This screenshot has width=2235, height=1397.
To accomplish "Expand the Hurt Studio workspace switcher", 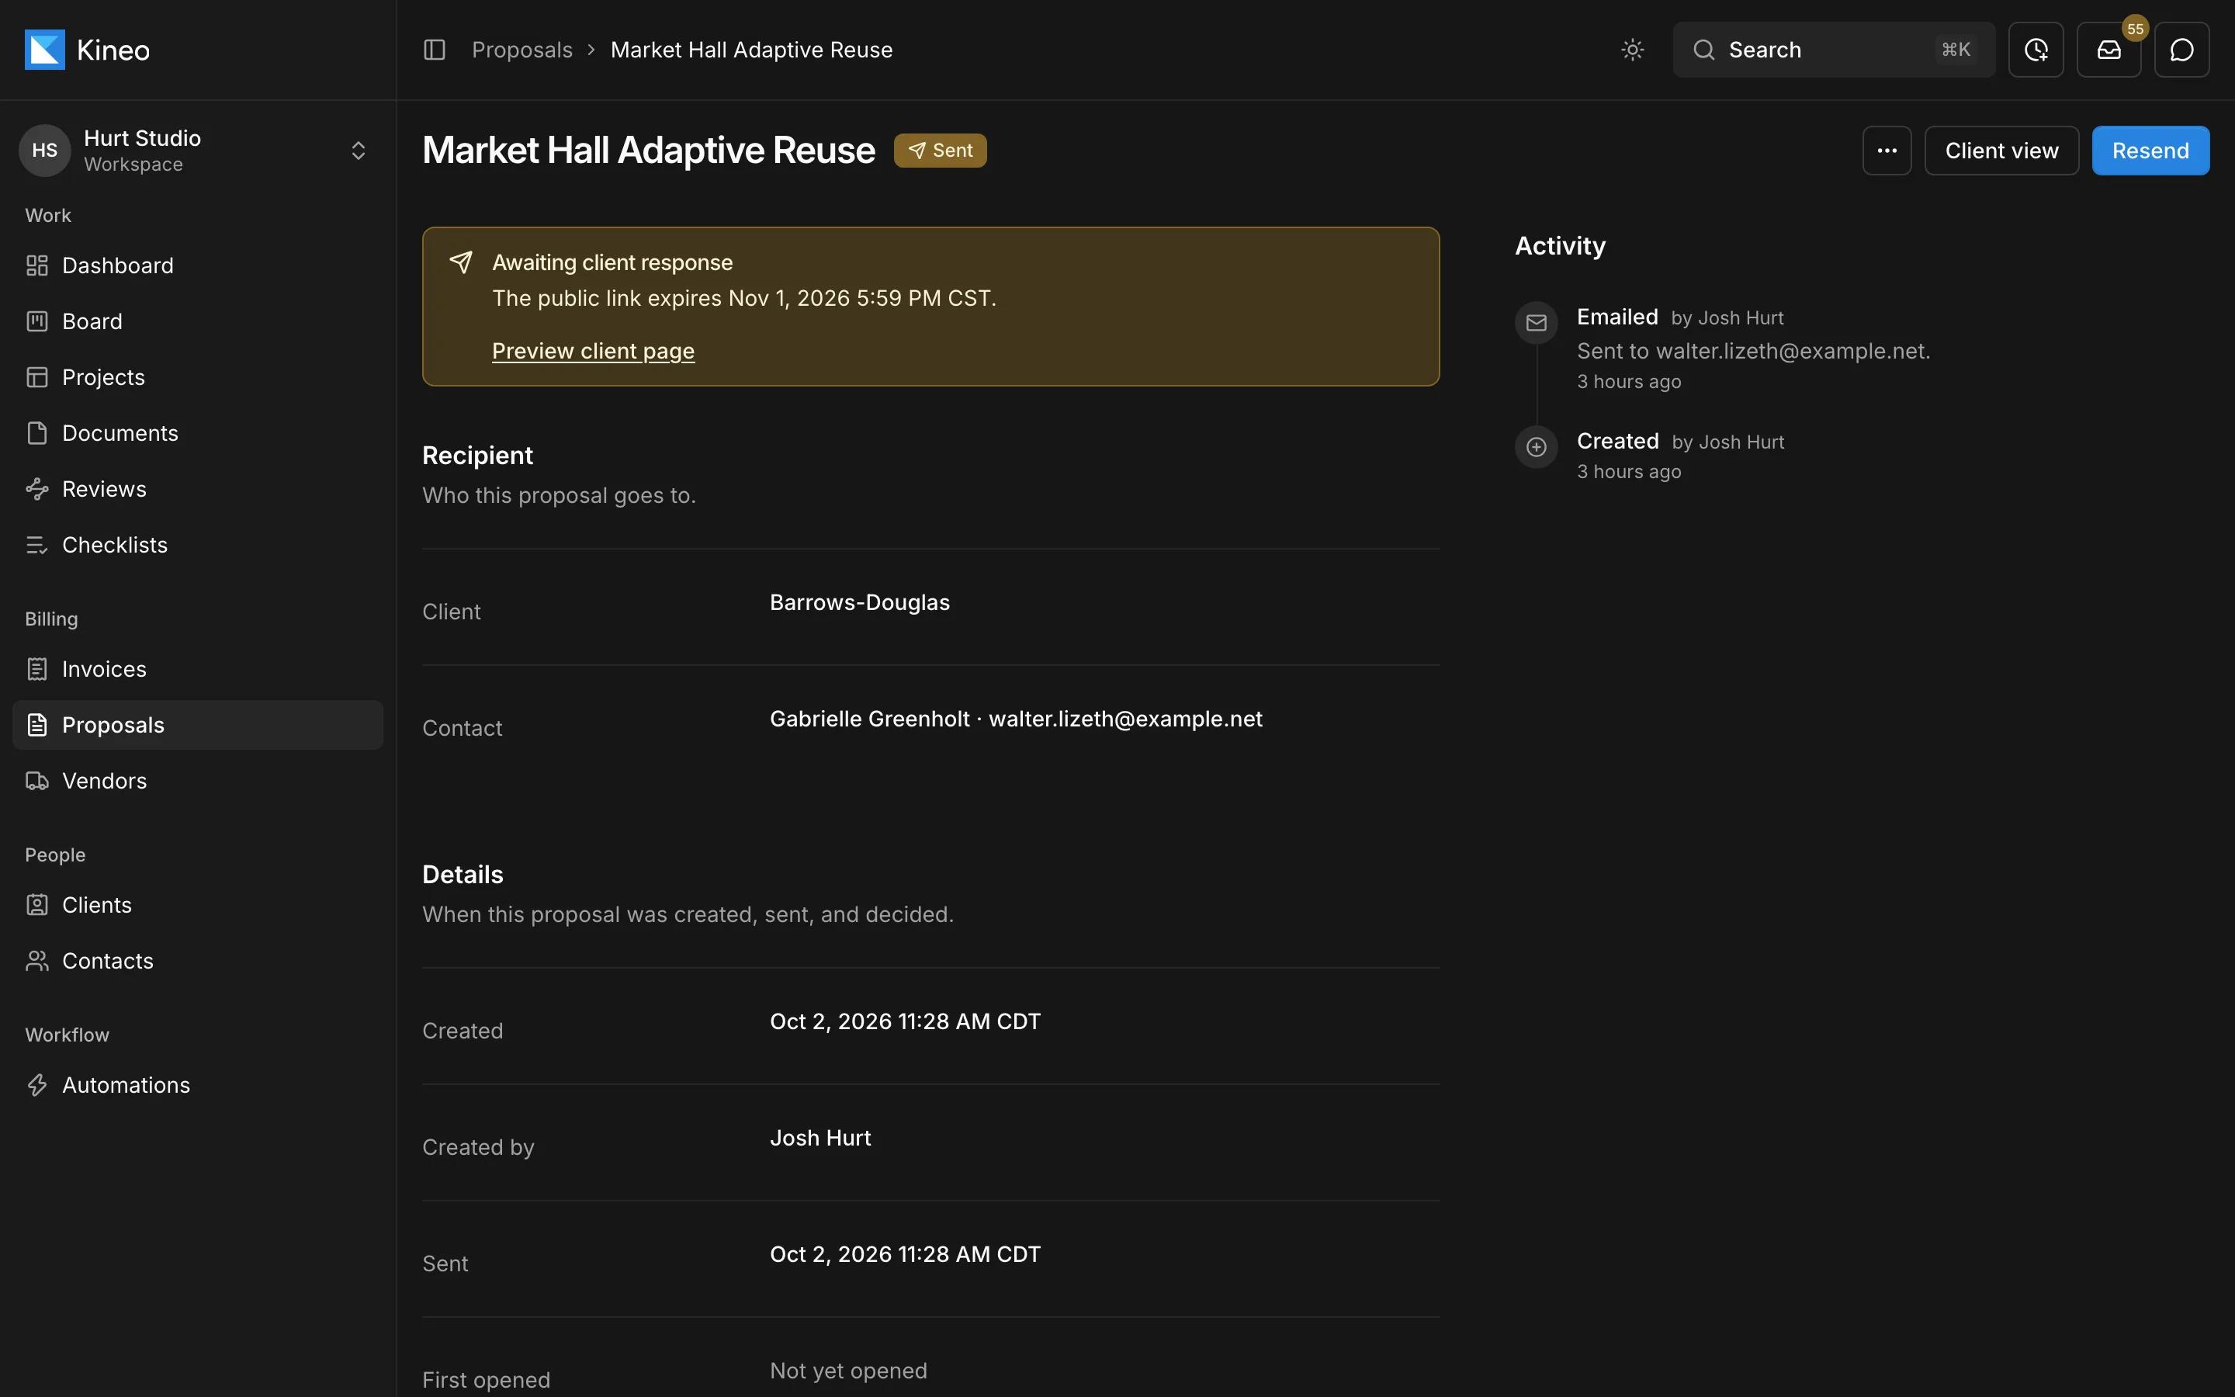I will (198, 151).
